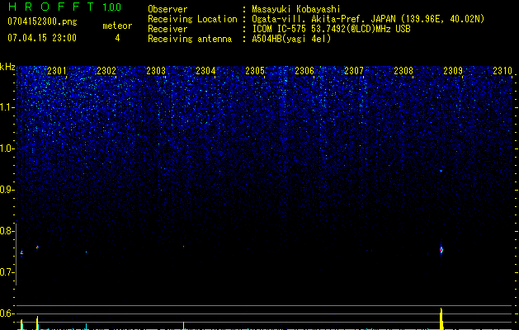This screenshot has width=519, height=330.
Task: Click the meteor count value 4
Action: [117, 38]
